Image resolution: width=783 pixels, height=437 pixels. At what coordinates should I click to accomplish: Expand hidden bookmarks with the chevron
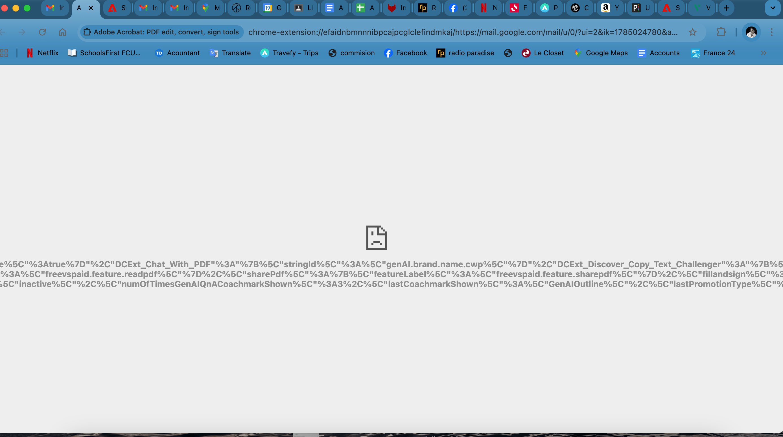[764, 53]
